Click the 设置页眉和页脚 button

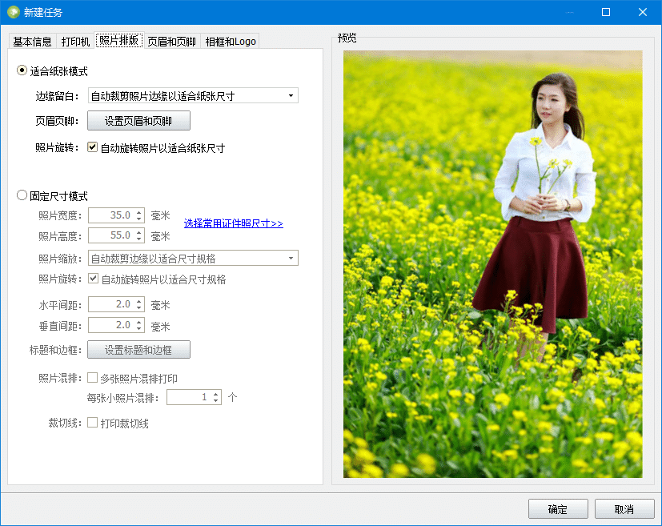click(138, 120)
